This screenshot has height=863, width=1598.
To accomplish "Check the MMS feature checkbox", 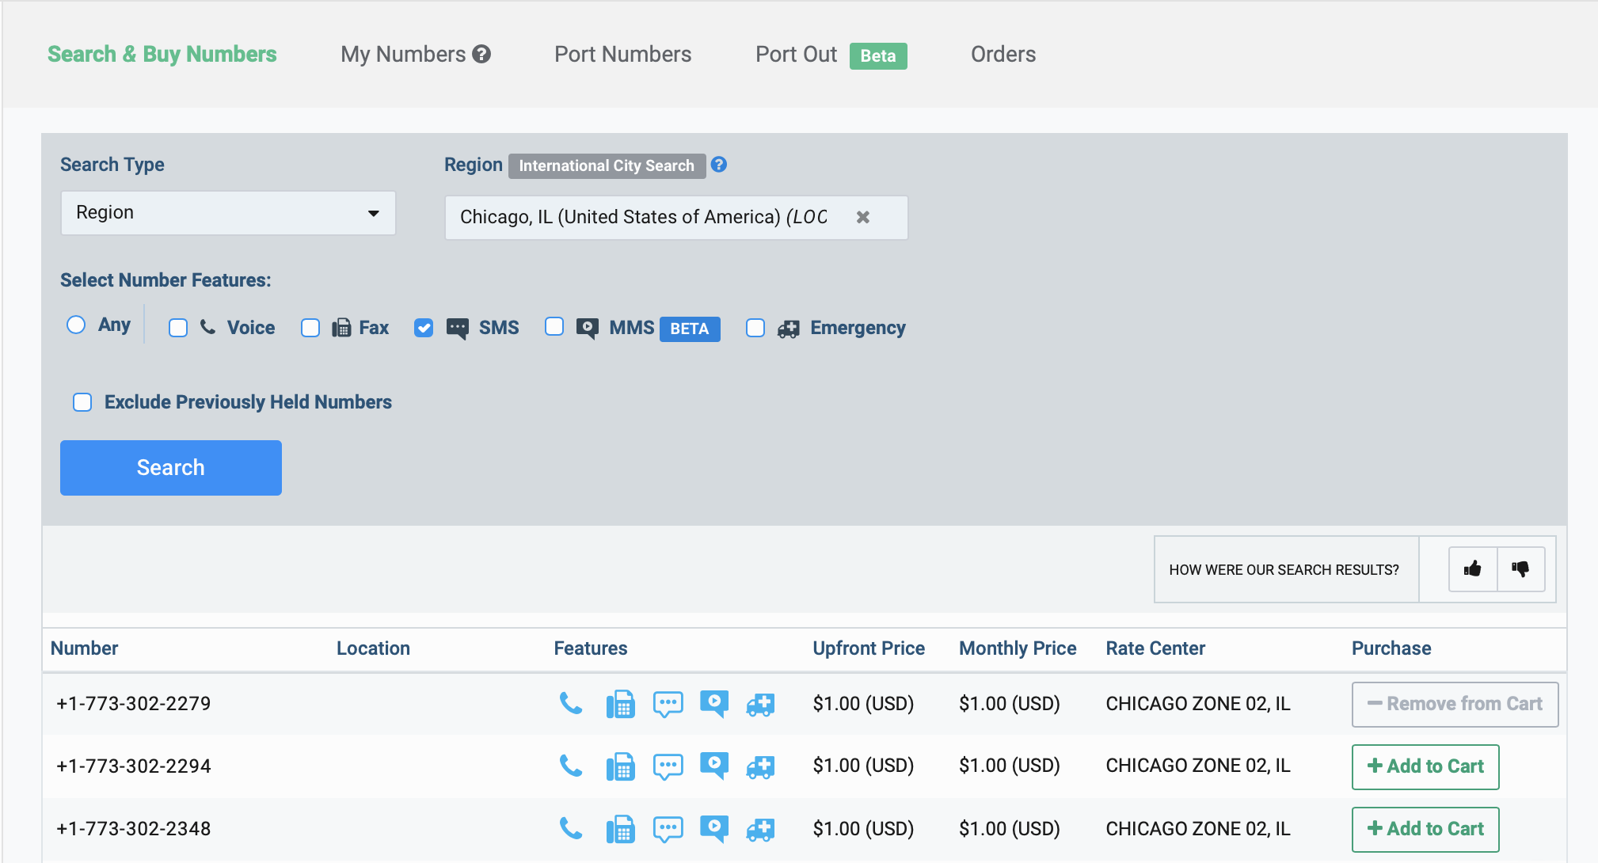I will (x=554, y=326).
